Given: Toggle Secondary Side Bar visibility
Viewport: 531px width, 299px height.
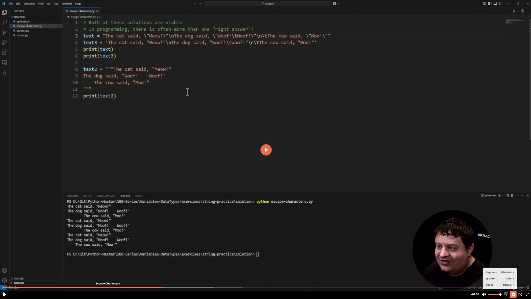Looking at the screenshot, I should [501, 4].
